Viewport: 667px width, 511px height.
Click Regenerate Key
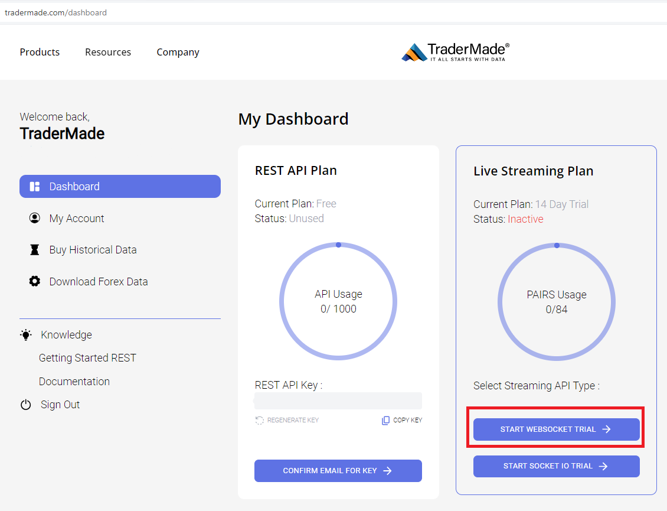287,420
